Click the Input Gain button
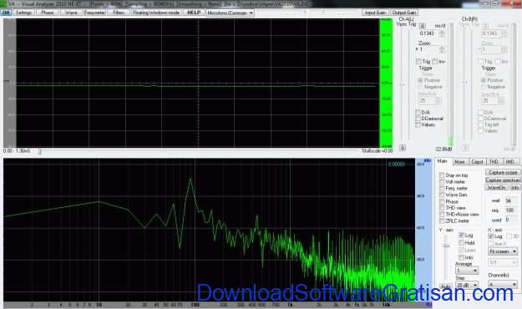522x309 pixels. [375, 13]
